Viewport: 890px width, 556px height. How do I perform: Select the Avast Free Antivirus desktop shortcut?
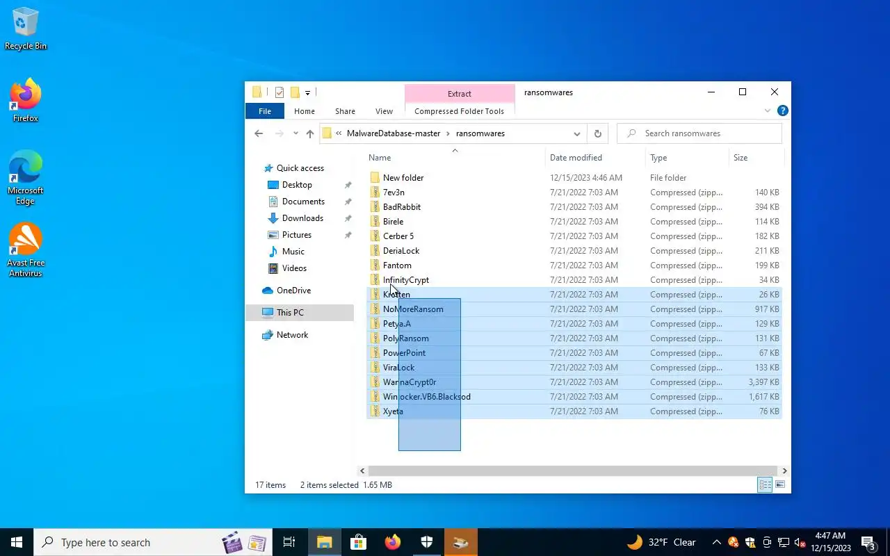[26, 251]
